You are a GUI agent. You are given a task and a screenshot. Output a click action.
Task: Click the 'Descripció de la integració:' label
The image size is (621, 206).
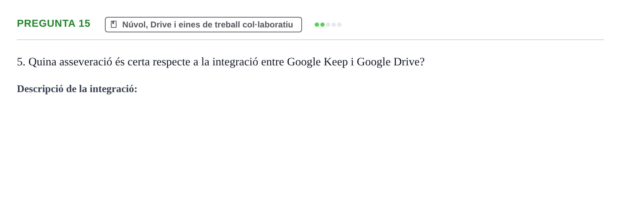tap(77, 89)
